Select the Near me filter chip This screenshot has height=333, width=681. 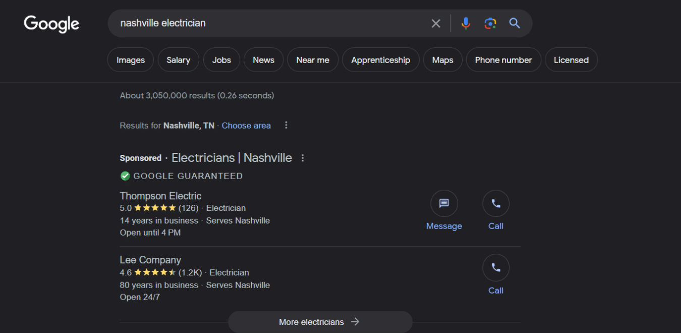[x=313, y=60]
